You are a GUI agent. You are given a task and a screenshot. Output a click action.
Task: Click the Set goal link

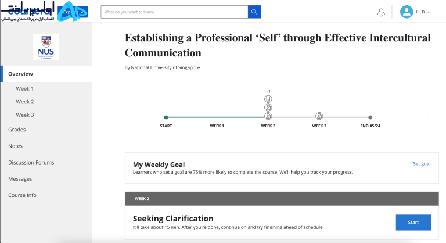(x=422, y=163)
